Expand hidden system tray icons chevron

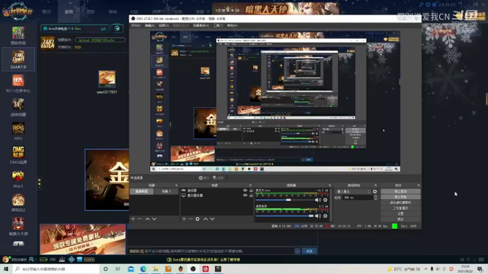click(x=426, y=269)
